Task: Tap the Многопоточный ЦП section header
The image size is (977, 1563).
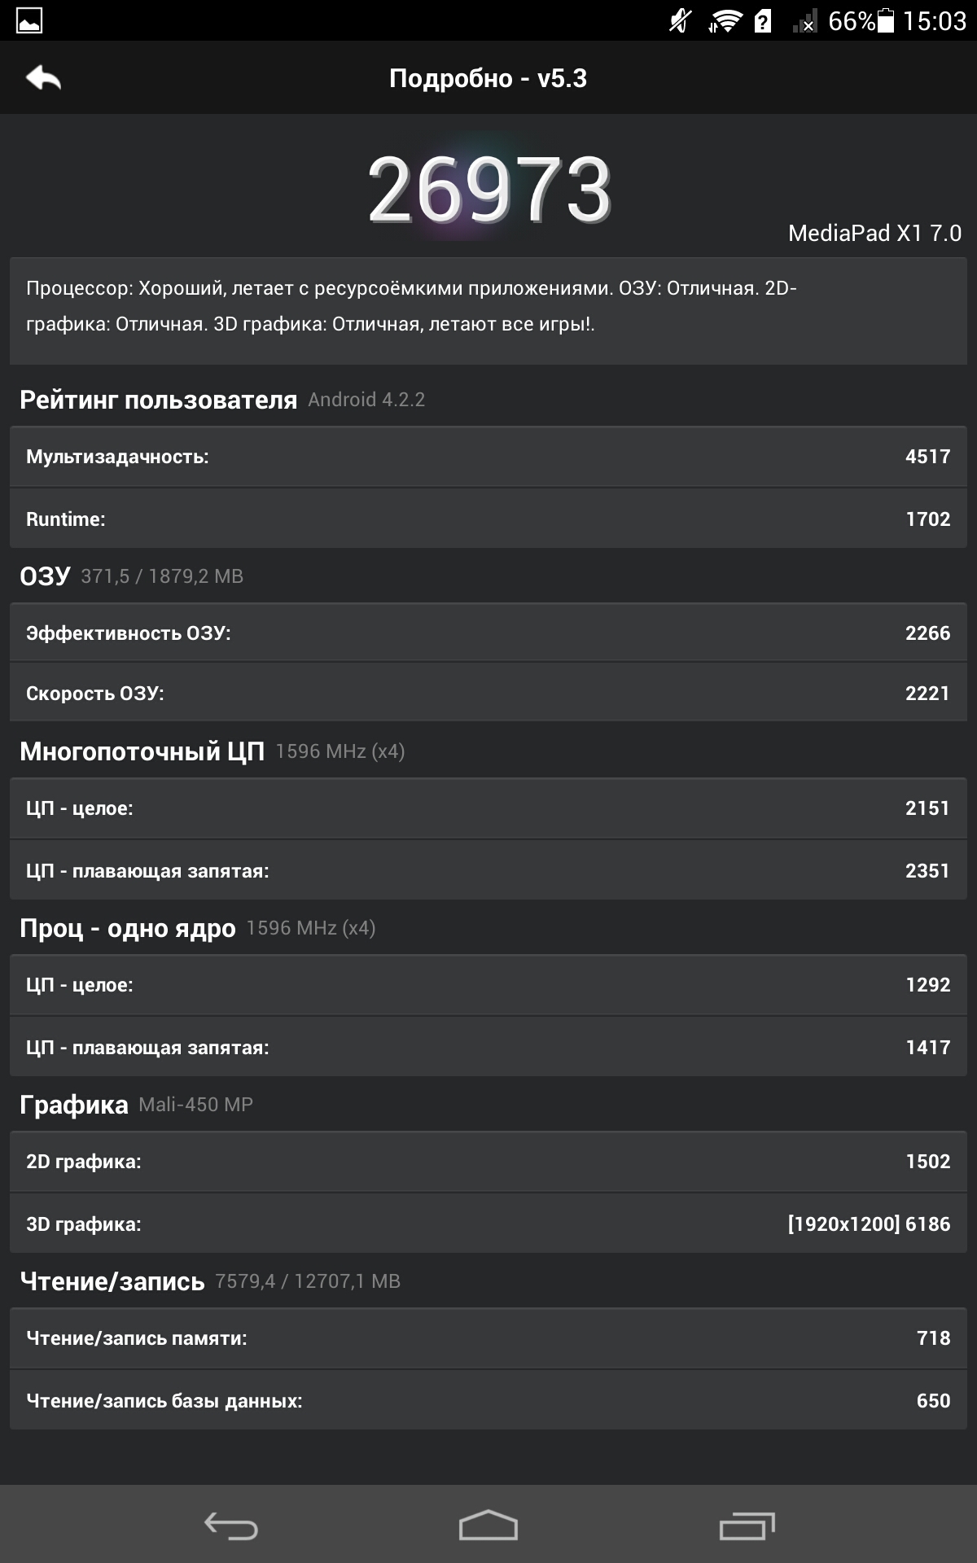Action: tap(142, 751)
